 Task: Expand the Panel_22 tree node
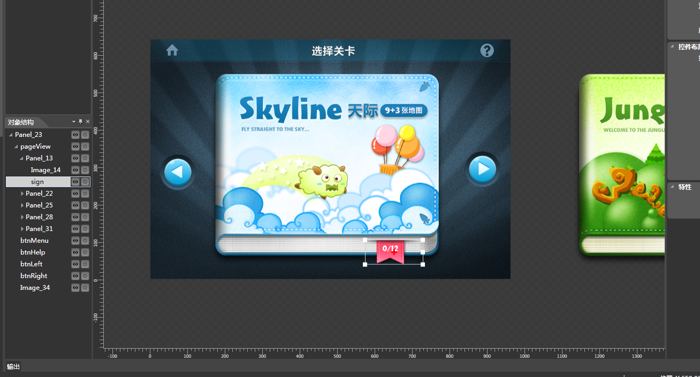click(22, 194)
